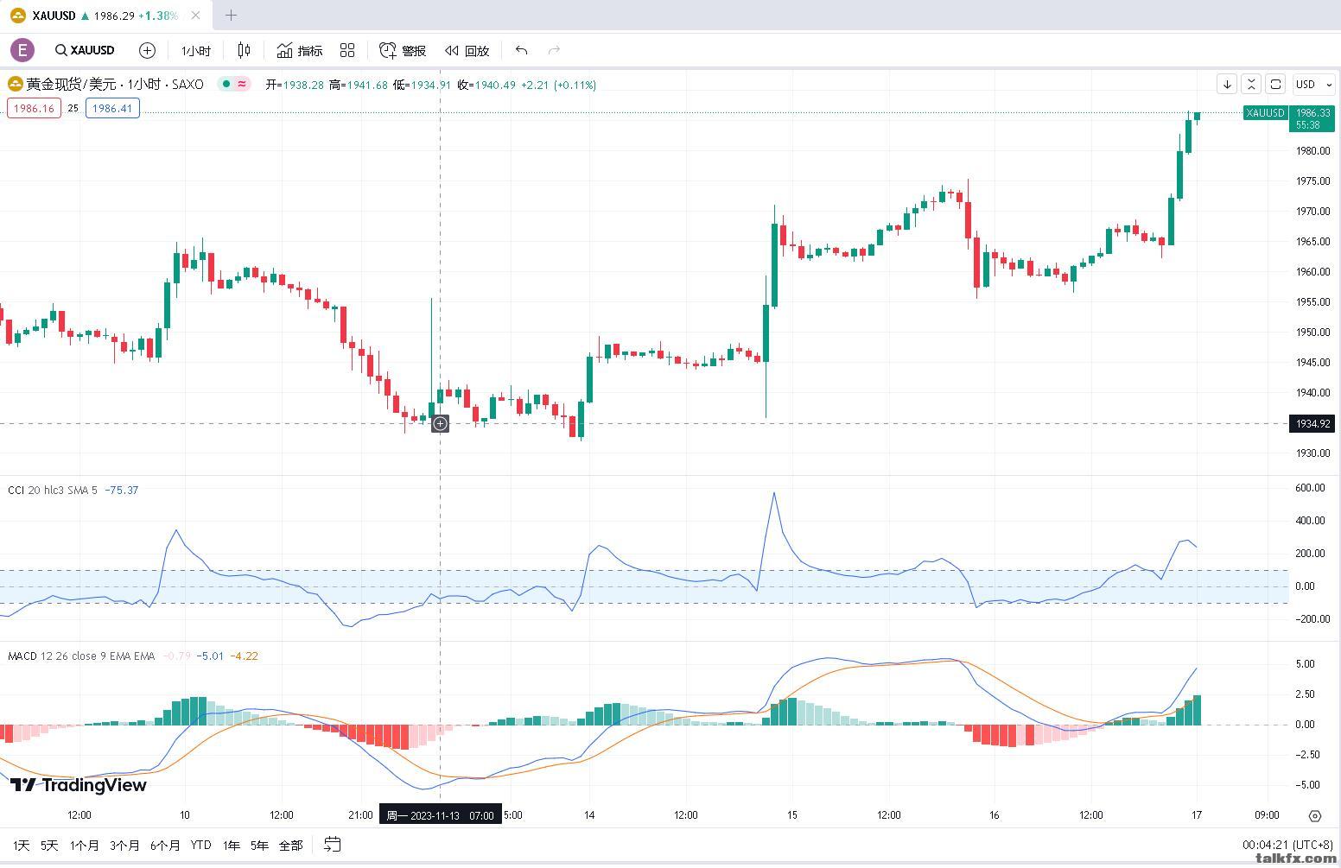Open go-to-date calendar icon

click(332, 844)
